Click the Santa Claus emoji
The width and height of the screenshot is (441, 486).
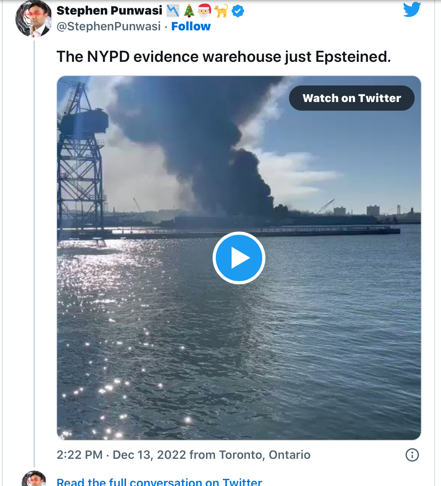[204, 11]
